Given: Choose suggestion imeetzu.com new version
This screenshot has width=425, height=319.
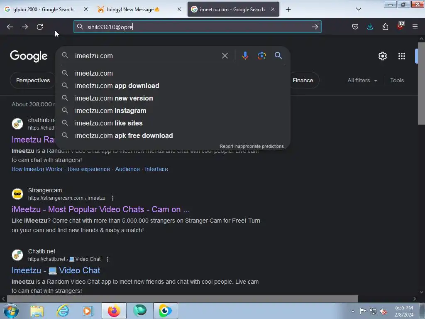Looking at the screenshot, I should 173,98.
